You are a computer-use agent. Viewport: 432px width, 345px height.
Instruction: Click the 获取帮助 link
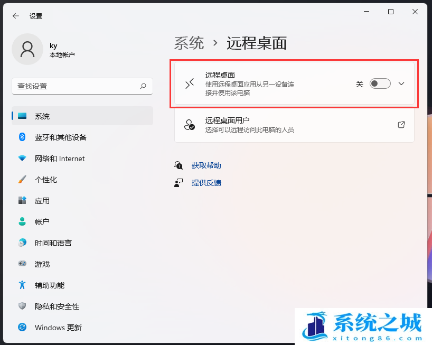pyautogui.click(x=206, y=165)
